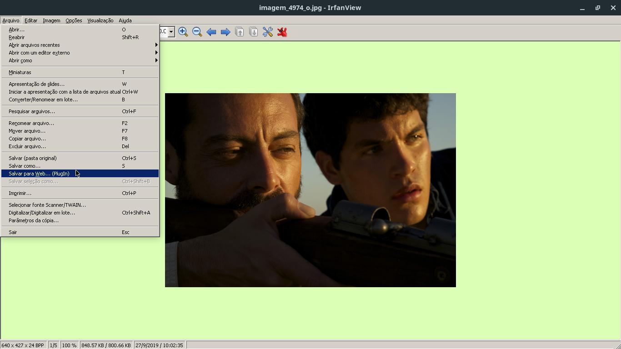Image resolution: width=621 pixels, height=349 pixels.
Task: Select Reabrir menu entry
Action: point(80,37)
